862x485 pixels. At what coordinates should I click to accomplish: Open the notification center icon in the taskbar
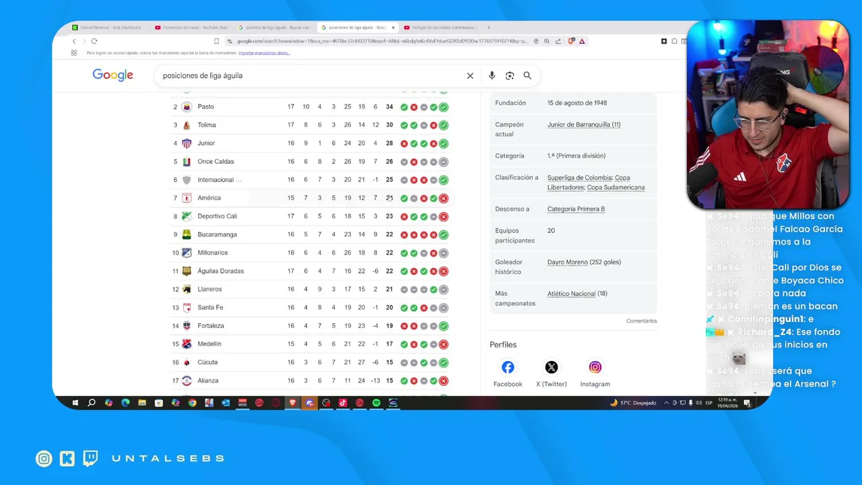coord(747,403)
